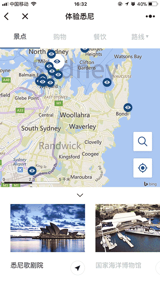Select the eye marker over North Sydney
The width and height of the screenshot is (160, 285).
tap(51, 54)
